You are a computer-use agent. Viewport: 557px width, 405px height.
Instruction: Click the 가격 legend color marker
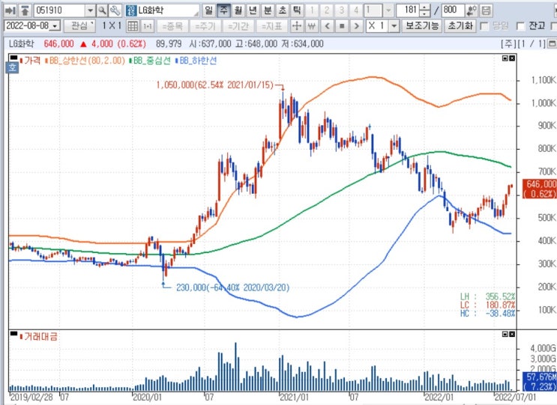(x=21, y=61)
